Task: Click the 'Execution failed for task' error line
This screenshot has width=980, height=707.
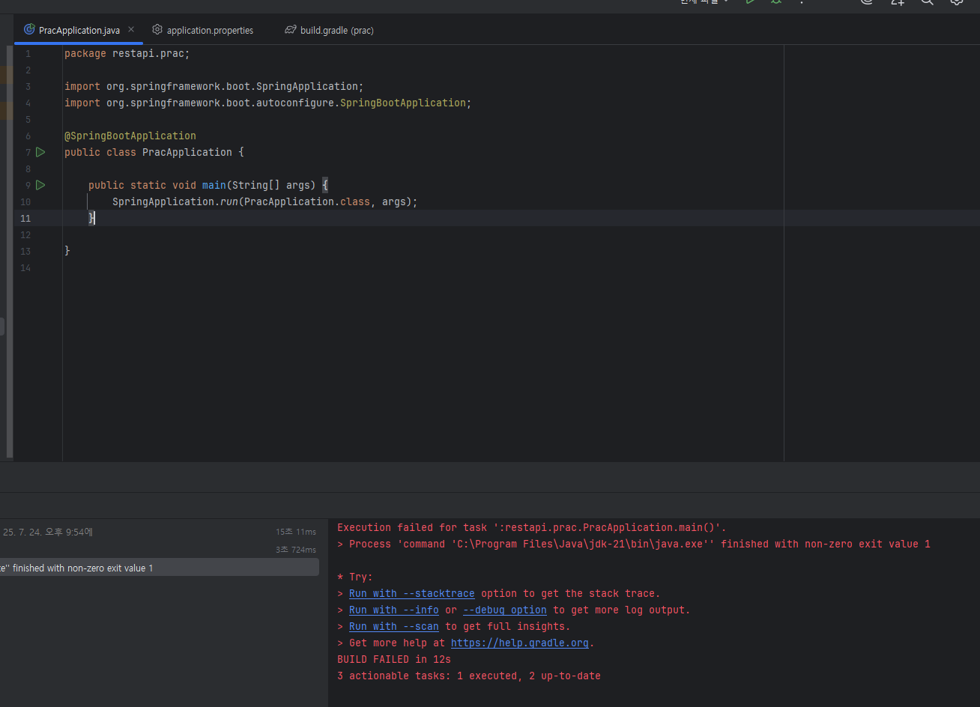Action: [532, 527]
